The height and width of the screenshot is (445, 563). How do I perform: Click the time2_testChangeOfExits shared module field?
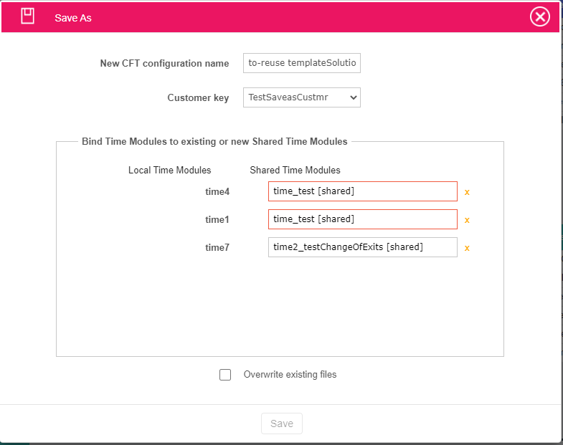pos(362,247)
